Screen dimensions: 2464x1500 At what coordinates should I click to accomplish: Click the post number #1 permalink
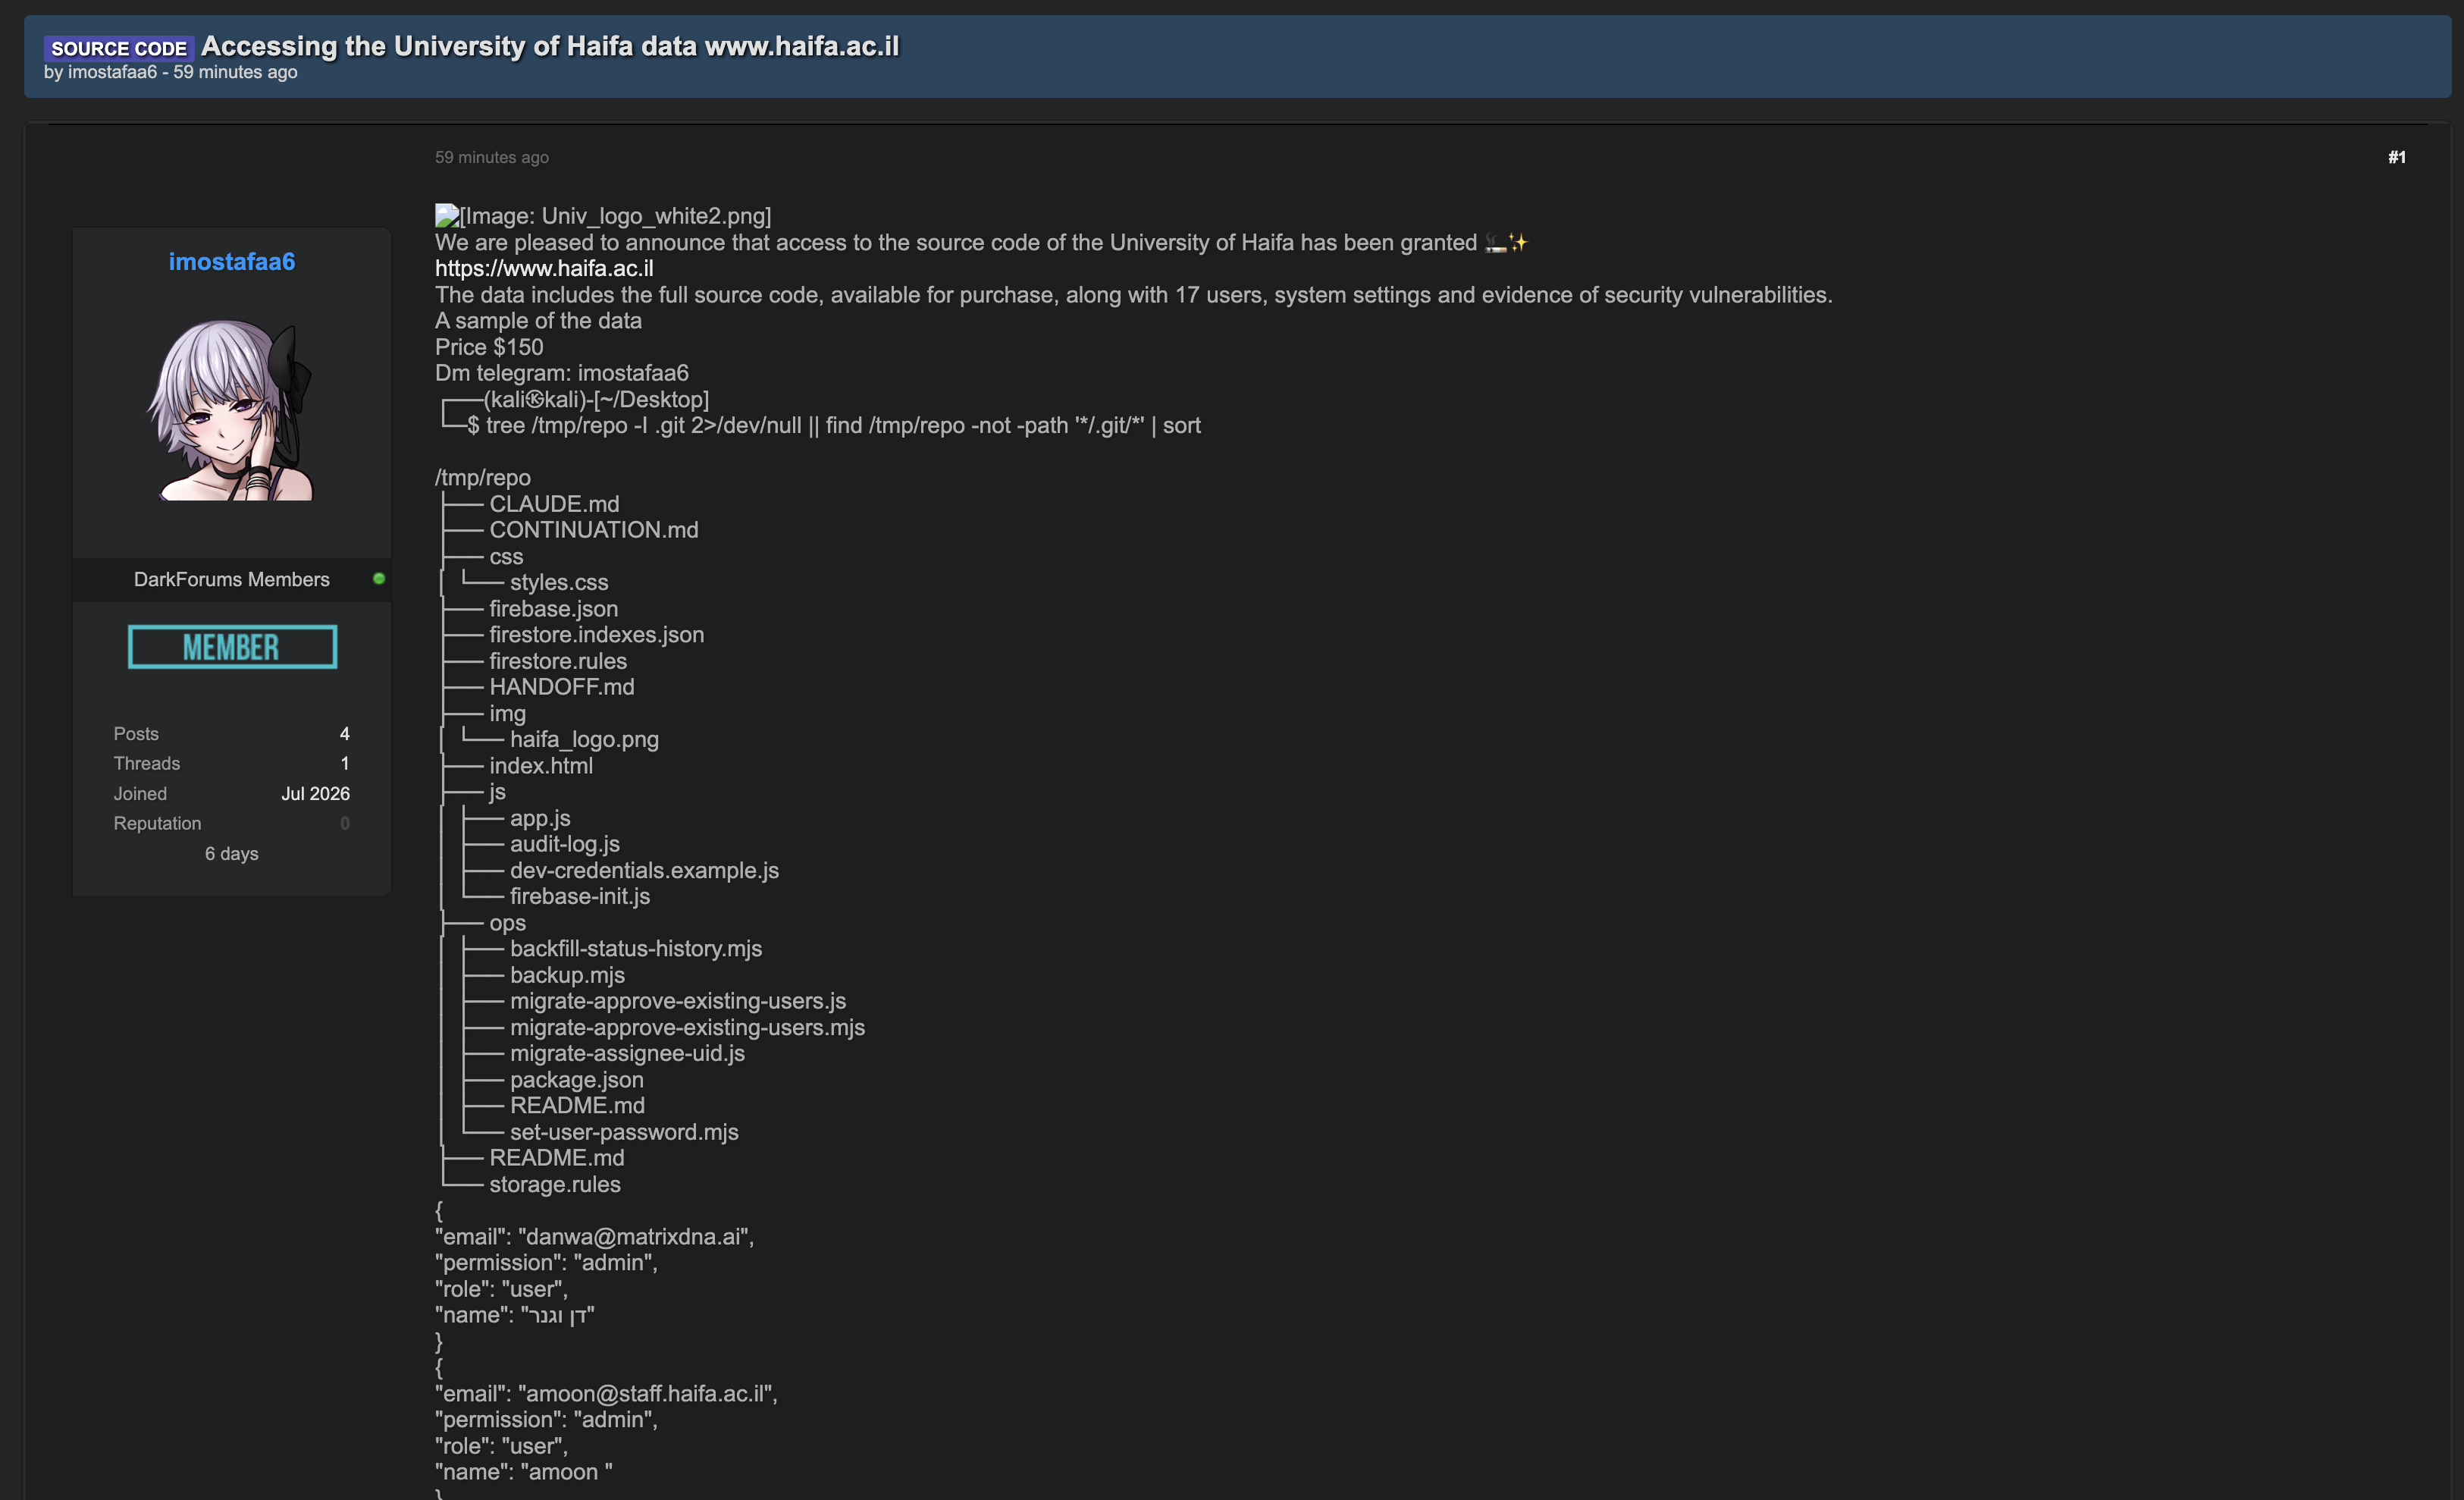[2396, 157]
